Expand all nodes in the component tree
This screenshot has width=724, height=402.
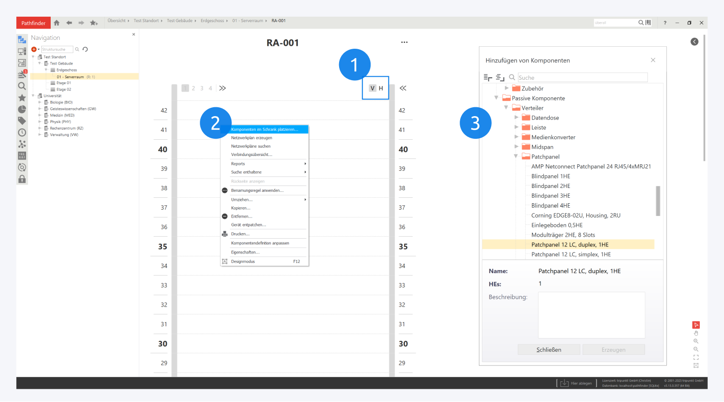[x=488, y=78]
